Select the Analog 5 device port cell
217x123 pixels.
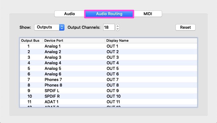pyautogui.click(x=53, y=68)
